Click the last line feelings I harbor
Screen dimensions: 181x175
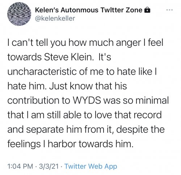coord(71,144)
